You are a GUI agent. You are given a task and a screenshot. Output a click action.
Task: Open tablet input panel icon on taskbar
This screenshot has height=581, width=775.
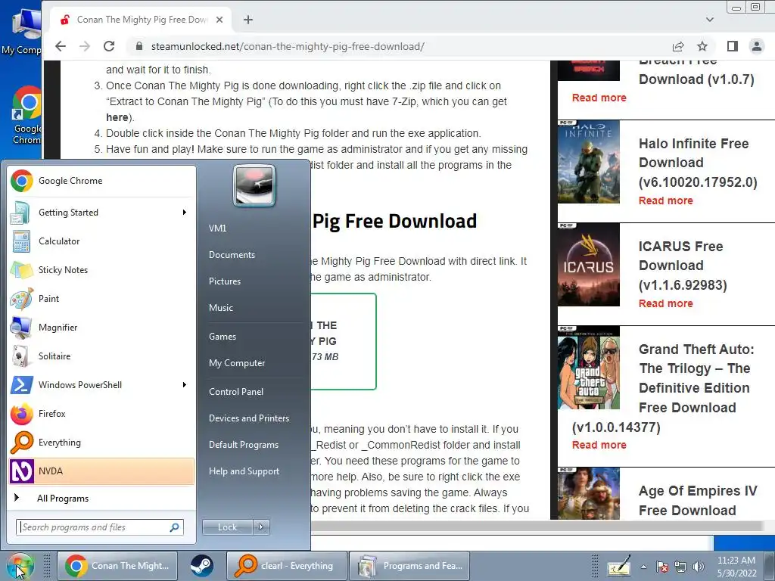619,566
